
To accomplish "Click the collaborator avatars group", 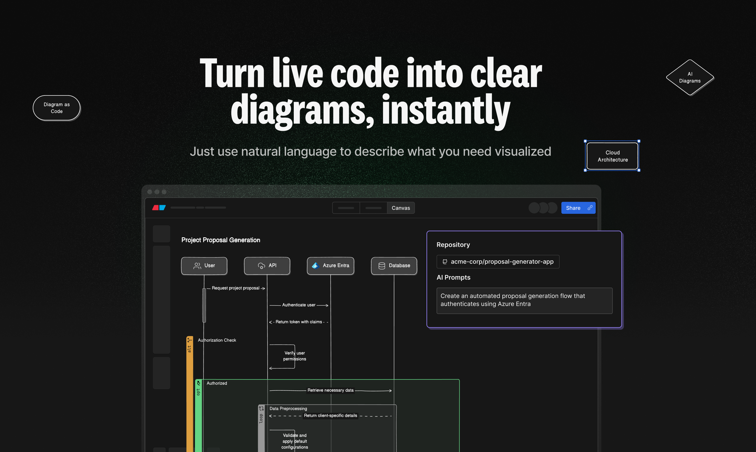I will 543,208.
